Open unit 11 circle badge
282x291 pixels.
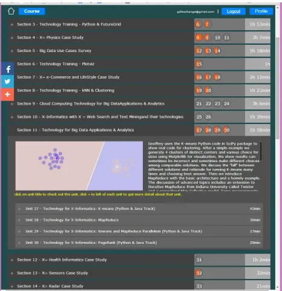coord(227,38)
